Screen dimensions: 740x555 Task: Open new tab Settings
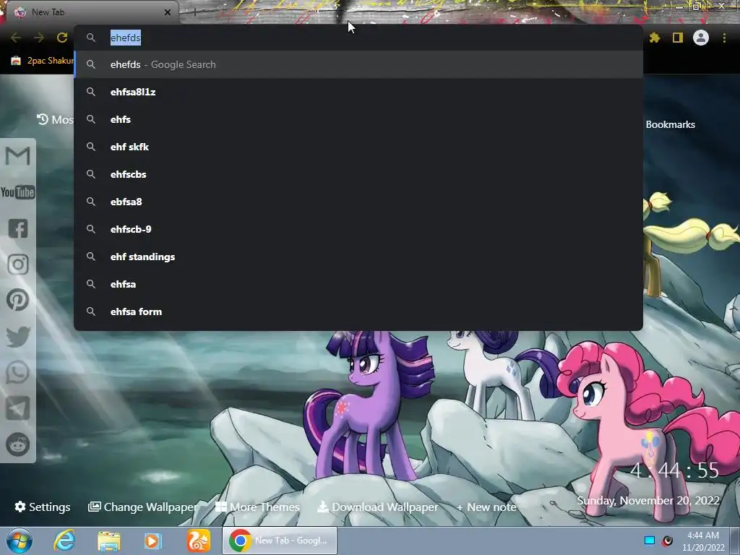tap(43, 507)
